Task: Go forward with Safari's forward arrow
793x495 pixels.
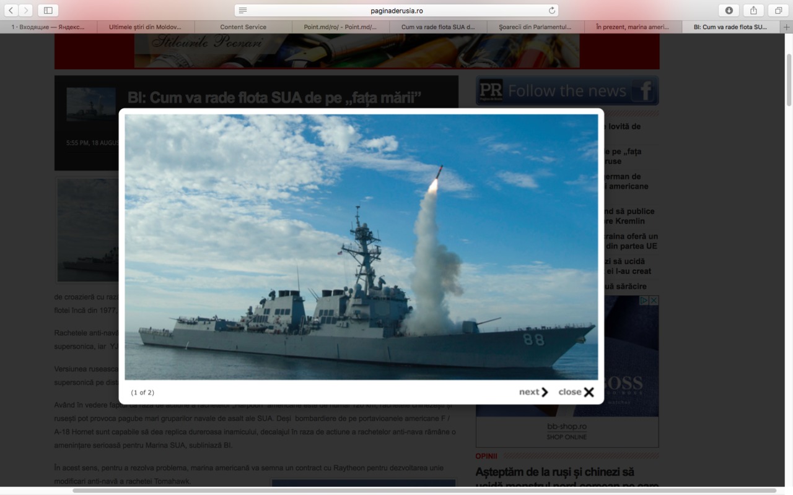Action: point(25,10)
